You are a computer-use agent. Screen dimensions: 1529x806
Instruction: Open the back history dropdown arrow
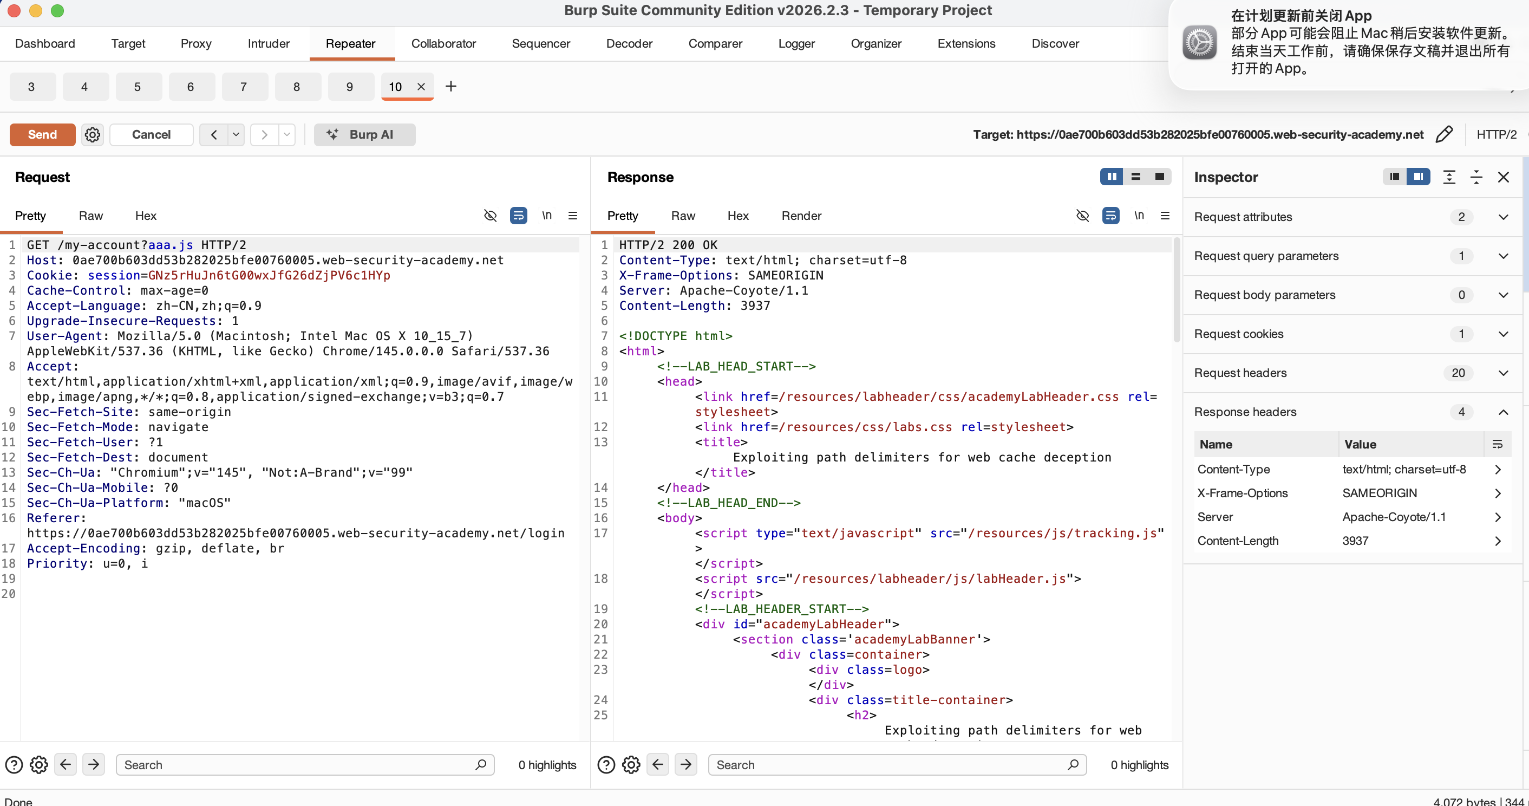coord(236,135)
